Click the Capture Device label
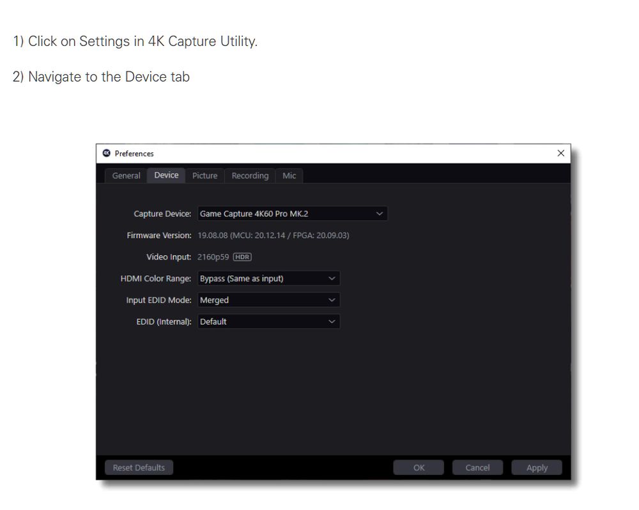Image resolution: width=639 pixels, height=510 pixels. click(x=162, y=214)
